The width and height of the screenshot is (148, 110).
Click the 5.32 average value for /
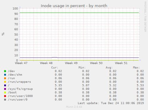pyautogui.click(x=113, y=85)
